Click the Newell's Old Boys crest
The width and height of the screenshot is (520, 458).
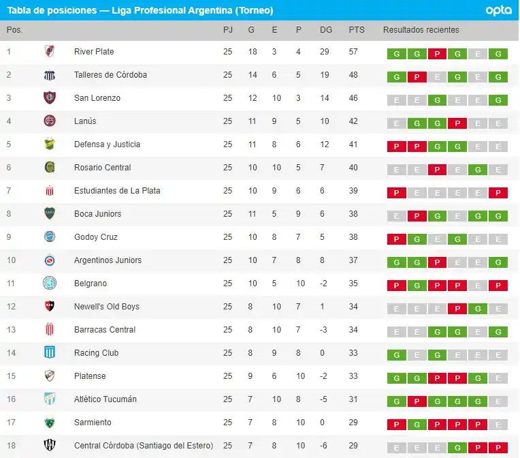49,307
